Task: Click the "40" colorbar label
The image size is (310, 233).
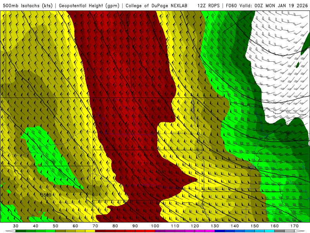Action: point(36,226)
